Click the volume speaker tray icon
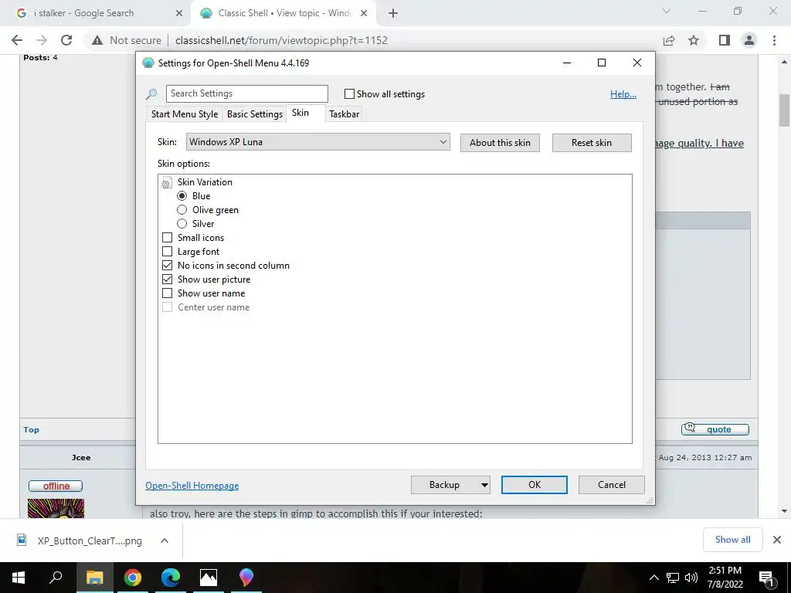The height and width of the screenshot is (593, 791). (x=691, y=578)
